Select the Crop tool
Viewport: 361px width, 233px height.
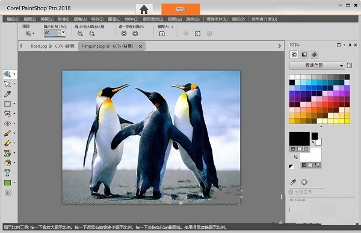coord(7,114)
